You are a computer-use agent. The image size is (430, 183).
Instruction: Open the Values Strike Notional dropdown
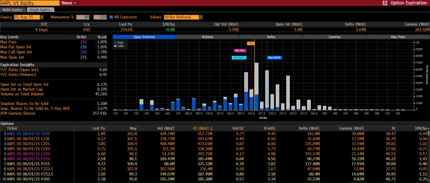(x=201, y=17)
